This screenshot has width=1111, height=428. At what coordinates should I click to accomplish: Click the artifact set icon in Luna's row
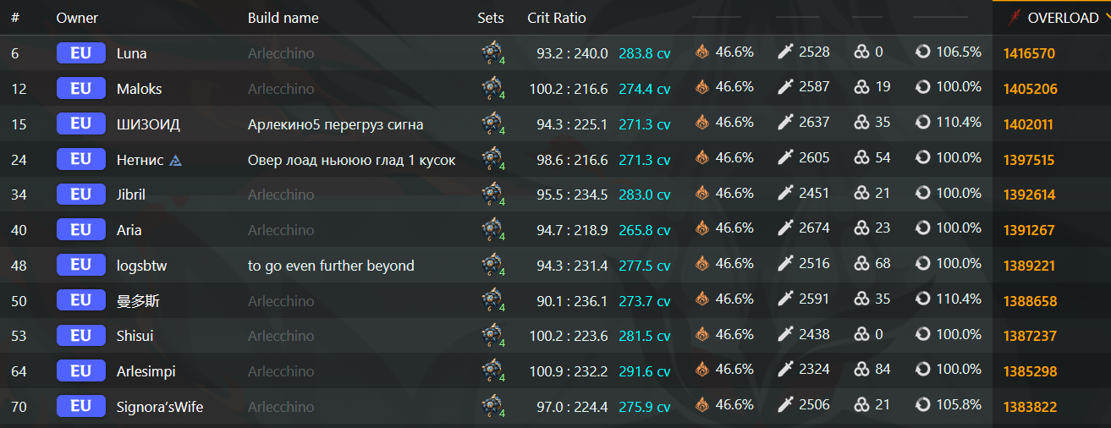pyautogui.click(x=492, y=53)
